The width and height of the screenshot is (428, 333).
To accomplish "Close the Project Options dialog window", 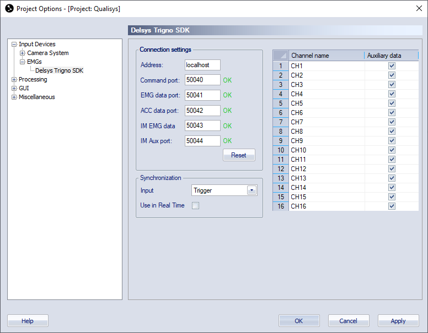I will tap(418, 8).
